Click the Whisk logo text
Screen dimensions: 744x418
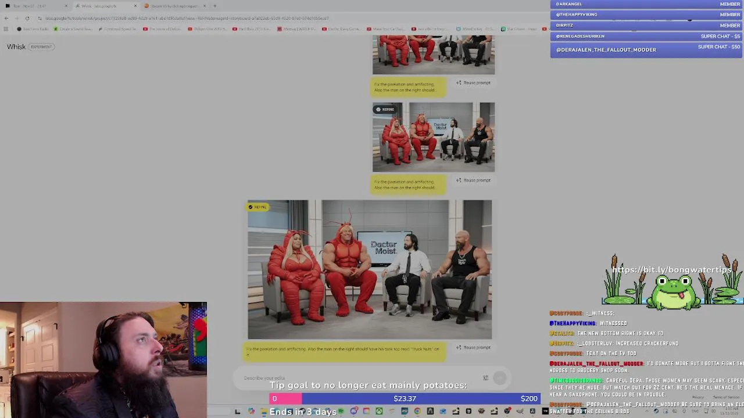click(16, 46)
